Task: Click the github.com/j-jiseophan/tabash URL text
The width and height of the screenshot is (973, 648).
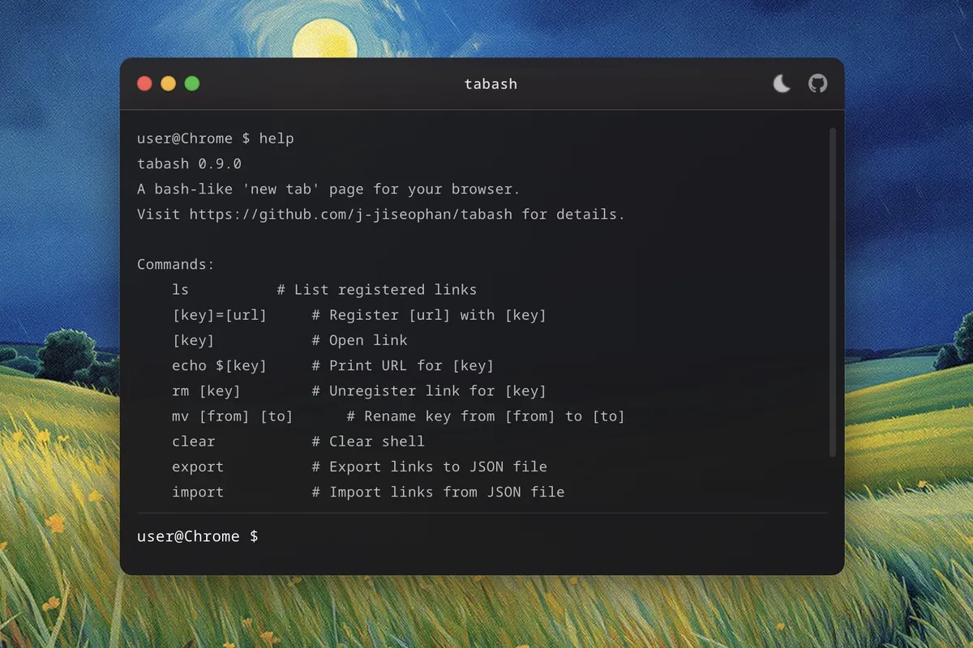Action: (350, 215)
